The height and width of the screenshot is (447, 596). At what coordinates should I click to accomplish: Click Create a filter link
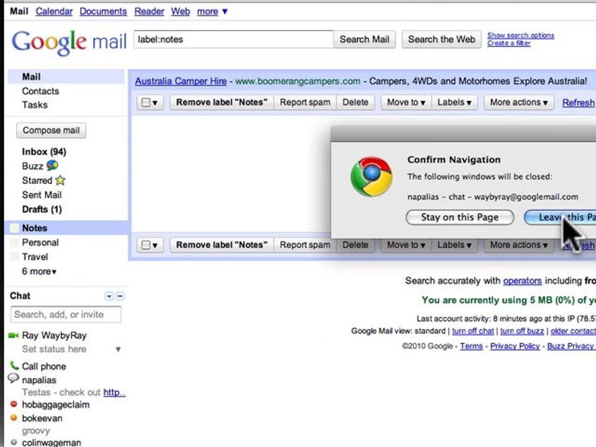click(509, 43)
